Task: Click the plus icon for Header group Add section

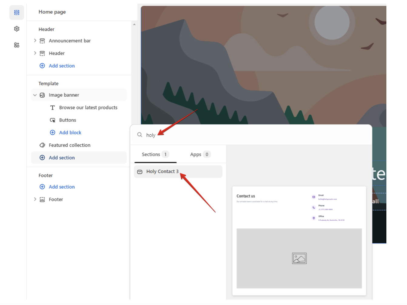Action: [x=42, y=66]
